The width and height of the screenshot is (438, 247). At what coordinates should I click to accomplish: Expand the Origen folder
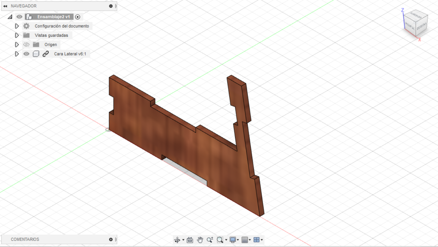tap(17, 45)
